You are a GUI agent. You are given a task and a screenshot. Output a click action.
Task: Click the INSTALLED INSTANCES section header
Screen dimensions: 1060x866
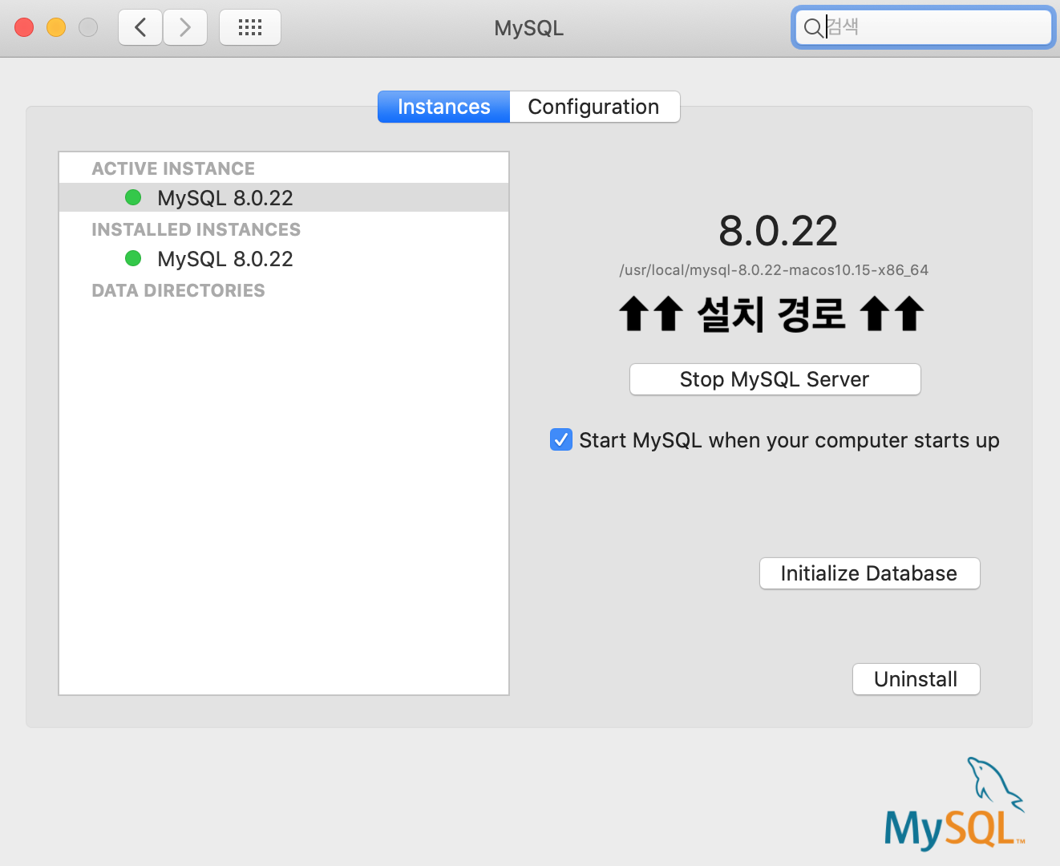[x=196, y=229]
